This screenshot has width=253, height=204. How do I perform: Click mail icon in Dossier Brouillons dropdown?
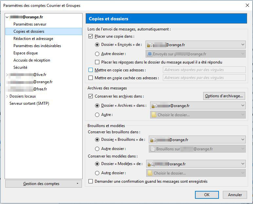pos(152,140)
